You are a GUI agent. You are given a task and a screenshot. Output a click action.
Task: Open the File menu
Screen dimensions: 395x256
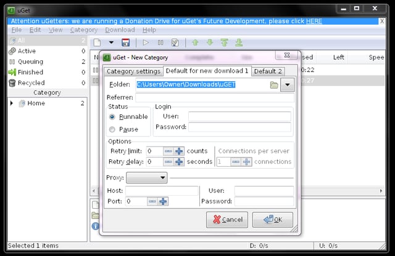coord(17,30)
